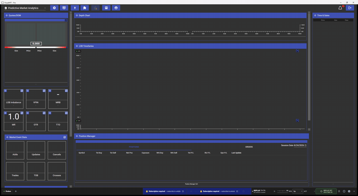Click the Trades event tile
Image resolution: width=358 pixels, height=196 pixels.
click(15, 171)
